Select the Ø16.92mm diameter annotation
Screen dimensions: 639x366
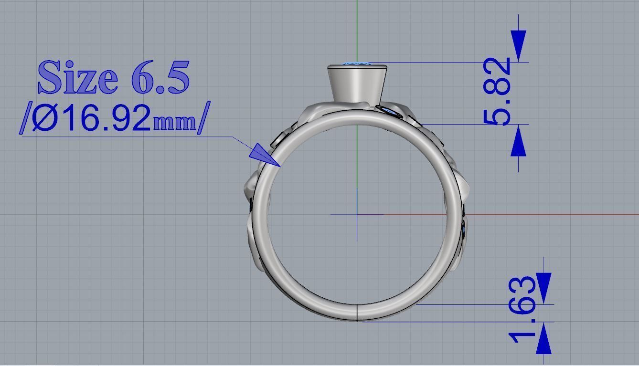[114, 117]
